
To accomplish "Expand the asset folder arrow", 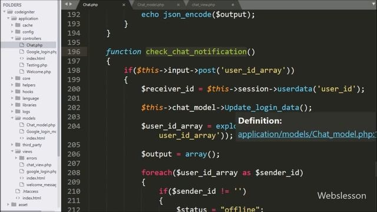I will (x=8, y=204).
